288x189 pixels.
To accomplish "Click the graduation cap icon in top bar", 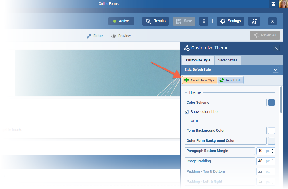I will (x=273, y=4).
